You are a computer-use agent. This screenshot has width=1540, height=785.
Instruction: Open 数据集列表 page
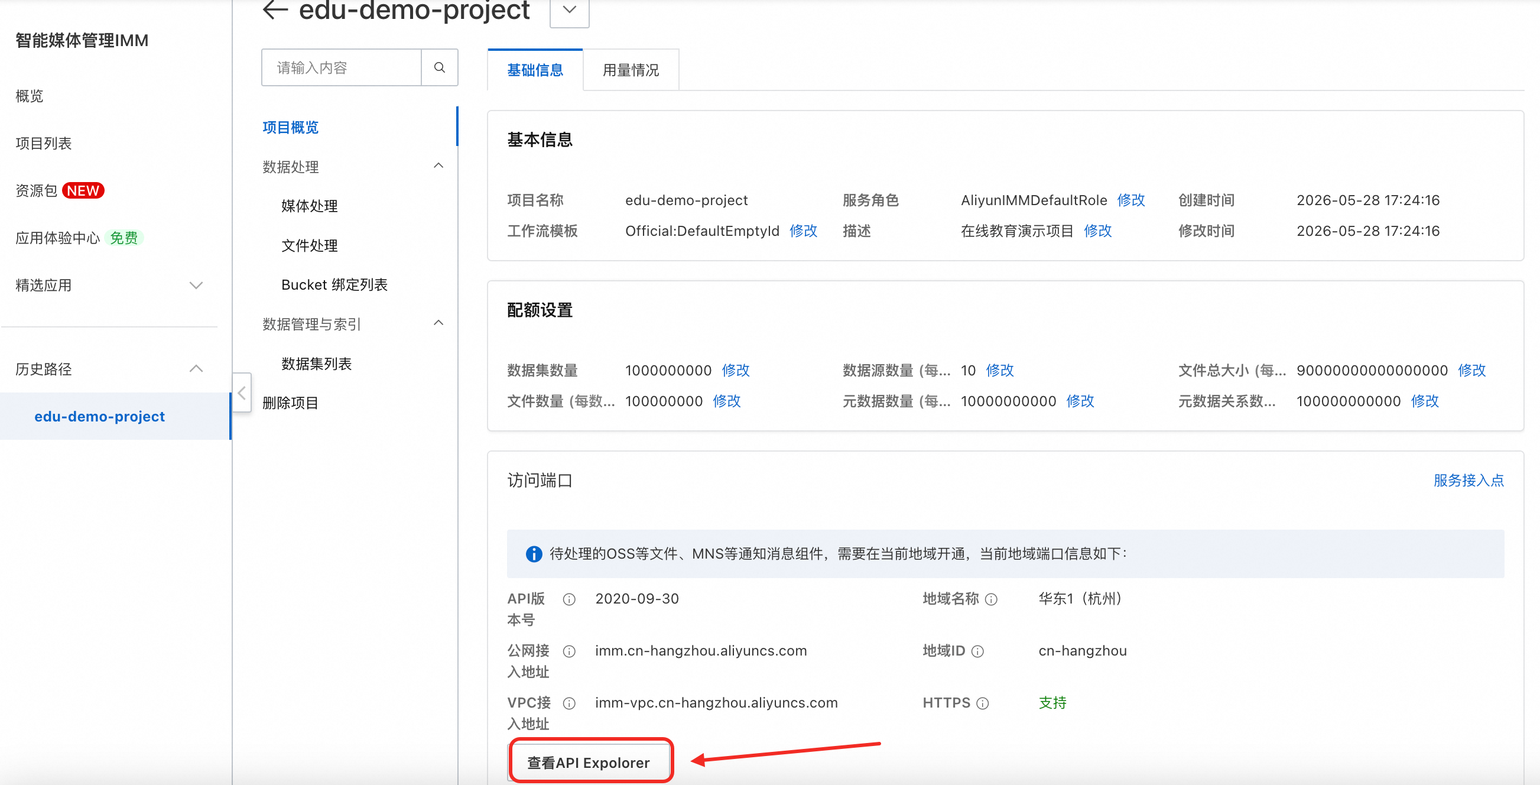point(316,364)
